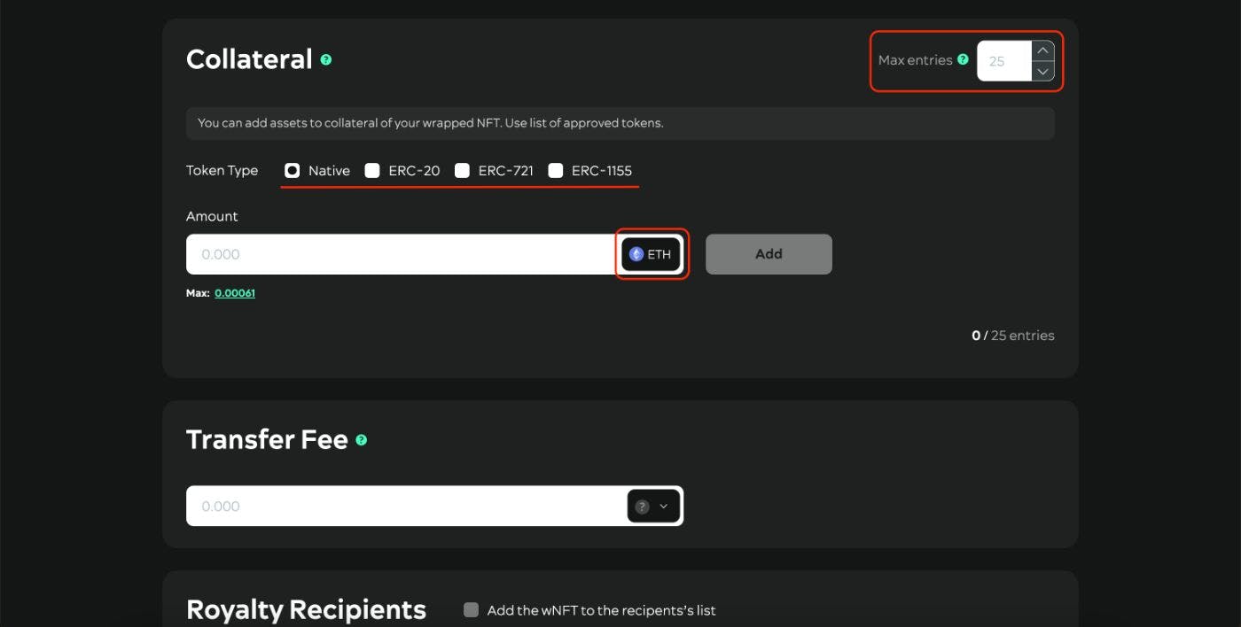Decrease Max entries with down arrow
This screenshot has width=1241, height=627.
pyautogui.click(x=1043, y=71)
